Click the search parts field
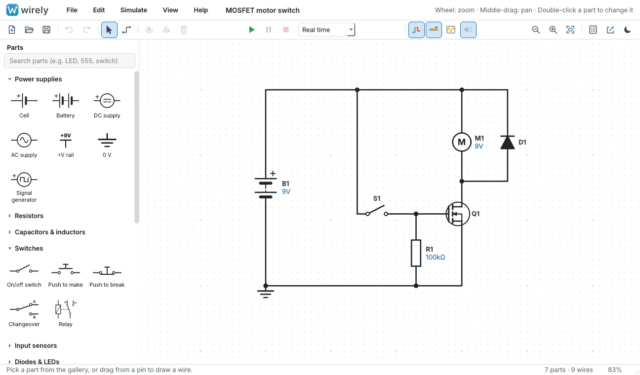This screenshot has height=375, width=640. [x=70, y=61]
